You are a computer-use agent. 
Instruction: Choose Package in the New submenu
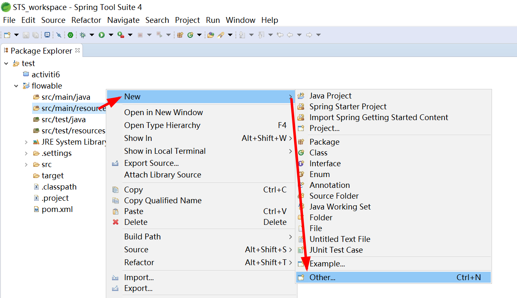coord(394,142)
